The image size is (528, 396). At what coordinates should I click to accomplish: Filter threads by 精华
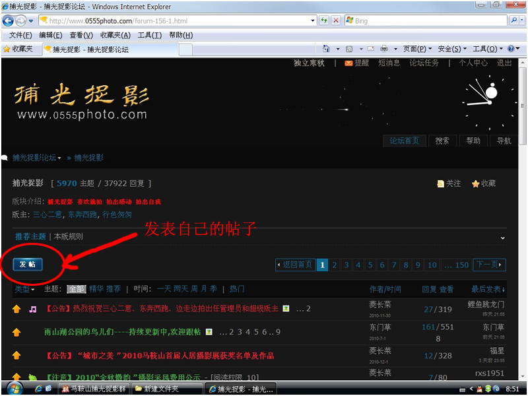coord(96,289)
